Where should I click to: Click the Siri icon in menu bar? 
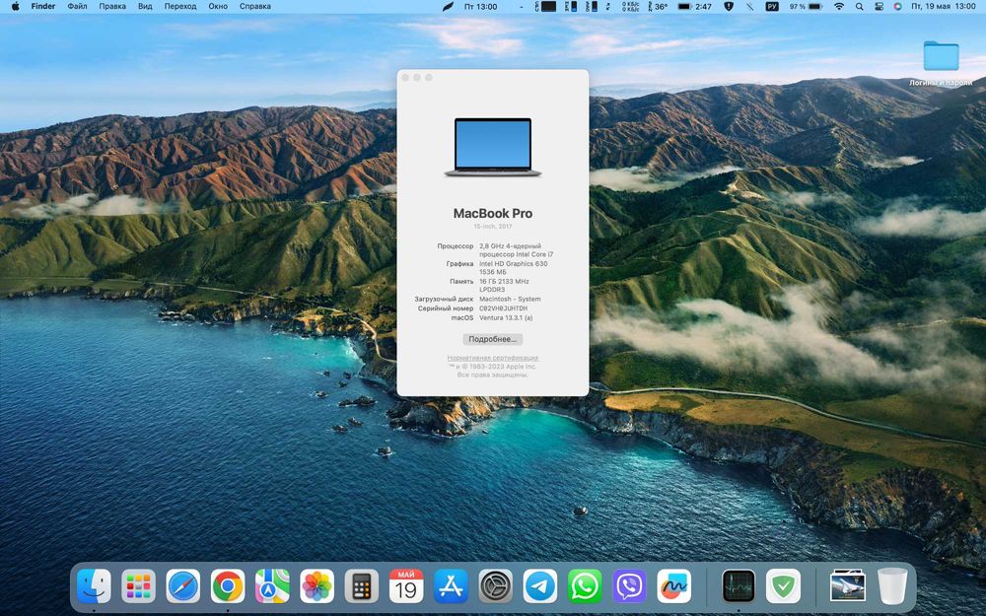[897, 6]
